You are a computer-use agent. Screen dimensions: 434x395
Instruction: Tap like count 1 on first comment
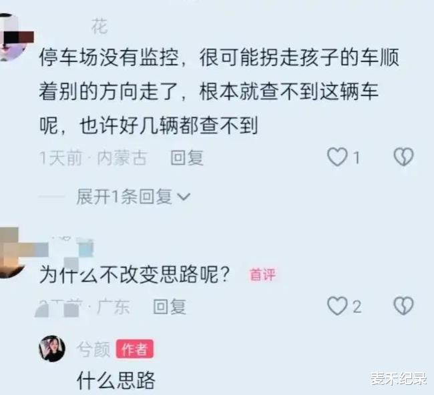pos(357,157)
